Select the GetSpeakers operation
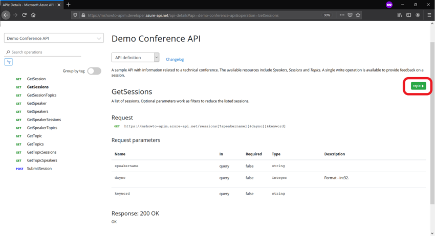Image resolution: width=435 pixels, height=236 pixels. (x=37, y=111)
